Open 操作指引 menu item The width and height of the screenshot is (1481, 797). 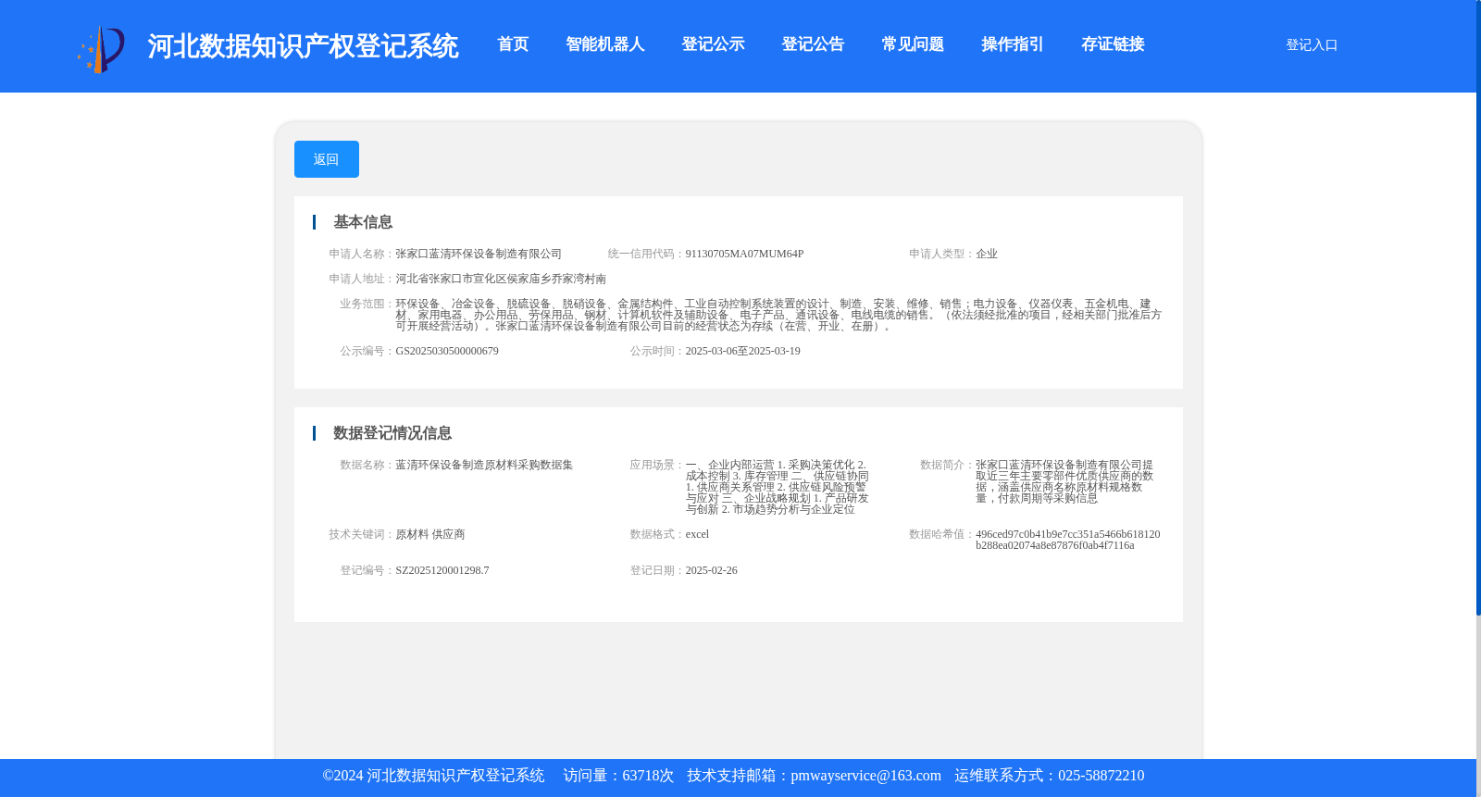click(1014, 44)
